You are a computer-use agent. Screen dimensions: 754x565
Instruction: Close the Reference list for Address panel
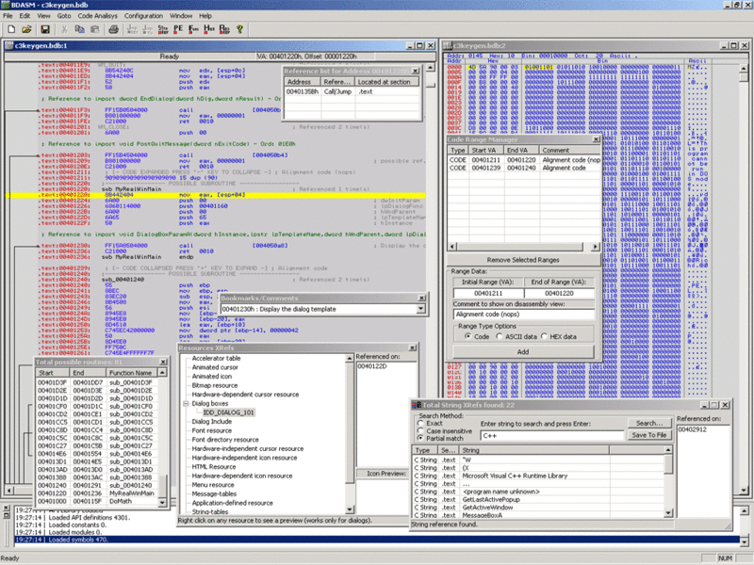point(416,71)
